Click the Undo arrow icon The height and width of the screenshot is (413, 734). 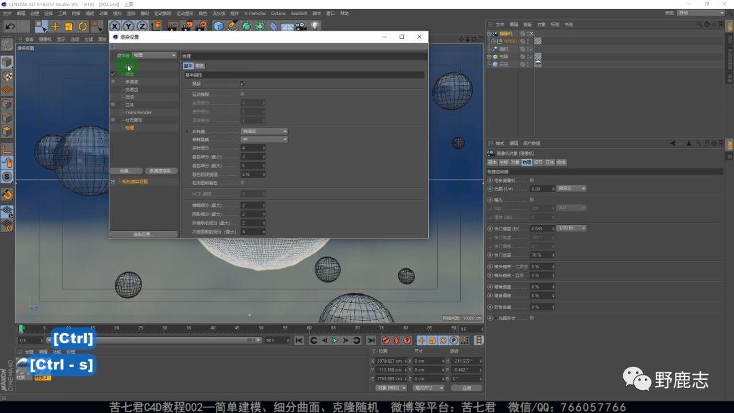(10, 26)
